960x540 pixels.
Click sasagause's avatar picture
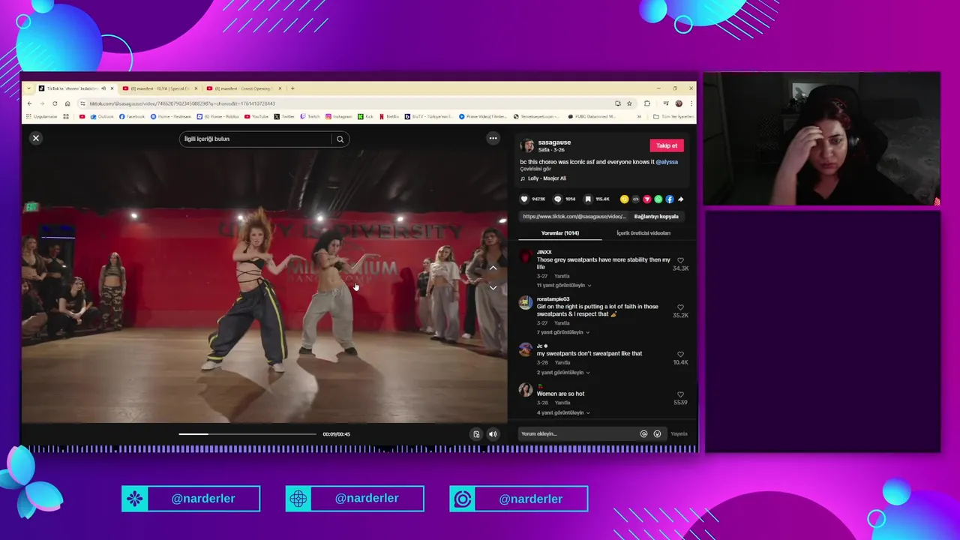click(527, 145)
